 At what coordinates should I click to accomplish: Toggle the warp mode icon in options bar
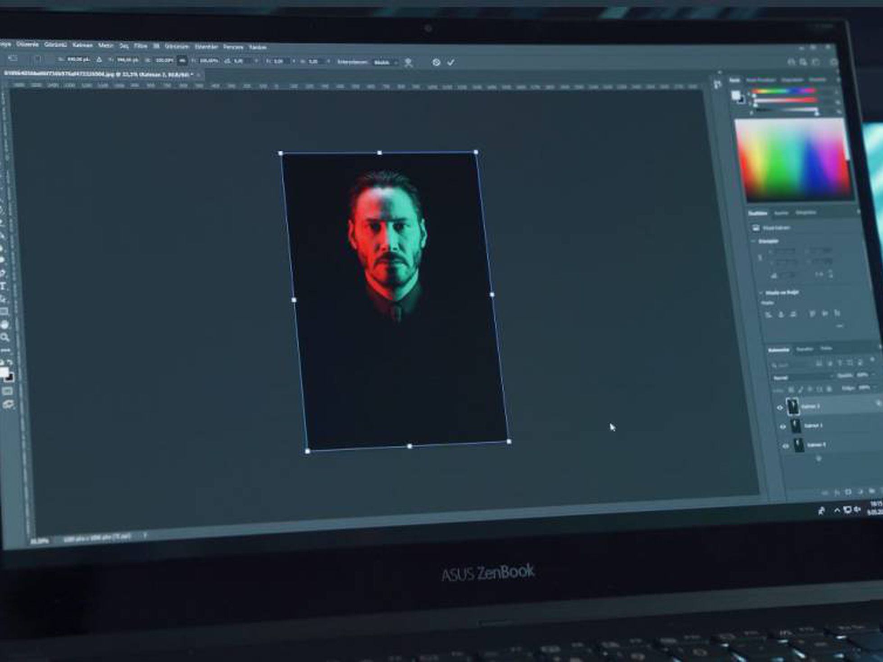[408, 63]
